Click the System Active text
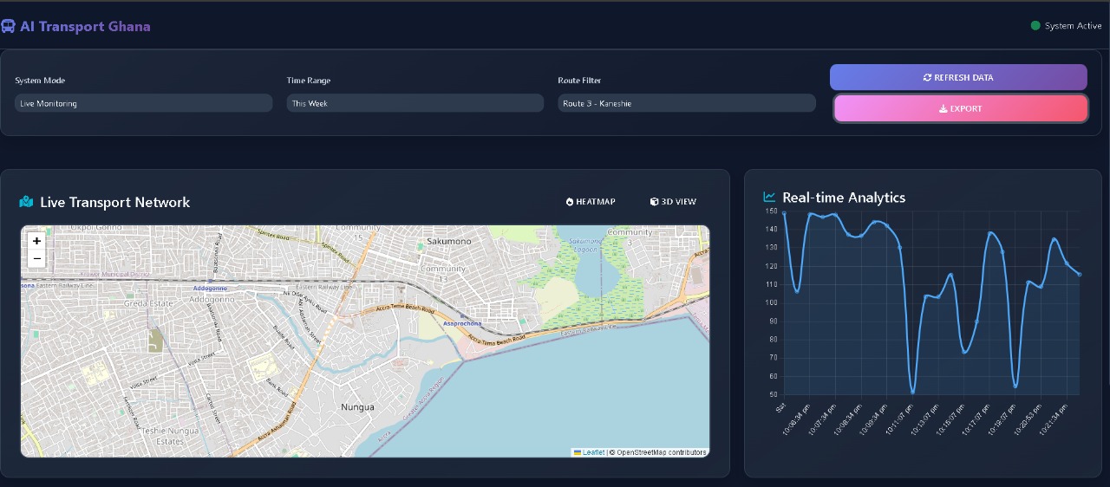The height and width of the screenshot is (487, 1110). (x=1073, y=26)
